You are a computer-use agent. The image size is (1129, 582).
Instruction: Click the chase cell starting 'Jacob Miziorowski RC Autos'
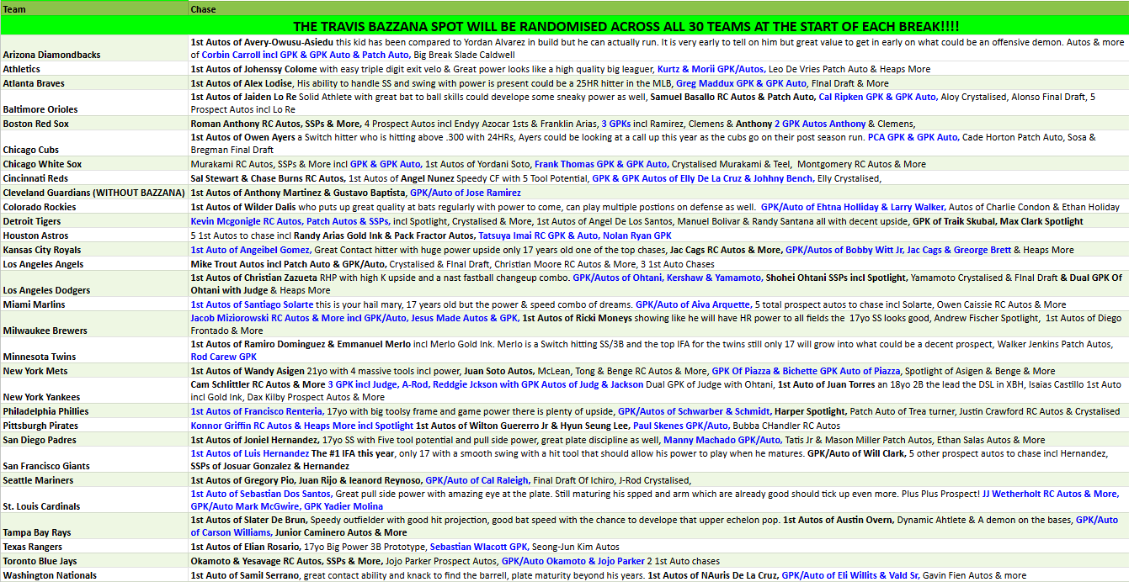click(x=658, y=325)
